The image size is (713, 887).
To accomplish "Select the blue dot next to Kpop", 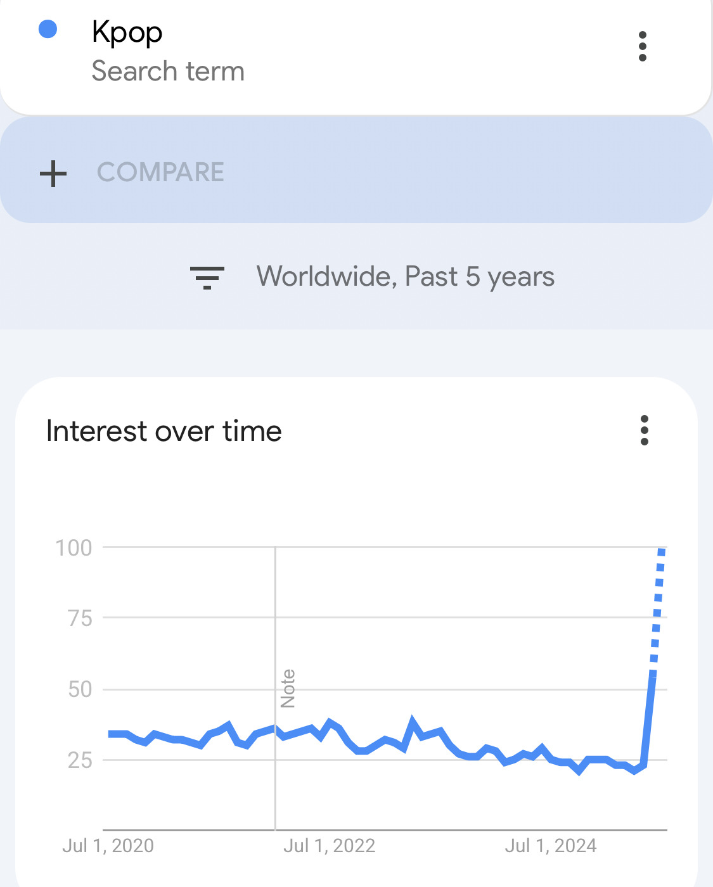I will click(x=48, y=29).
